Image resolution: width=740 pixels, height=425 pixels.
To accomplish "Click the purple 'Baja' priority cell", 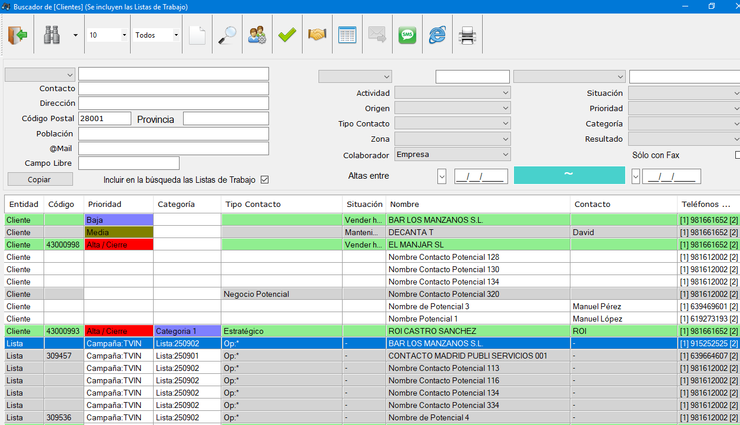I will tap(119, 220).
